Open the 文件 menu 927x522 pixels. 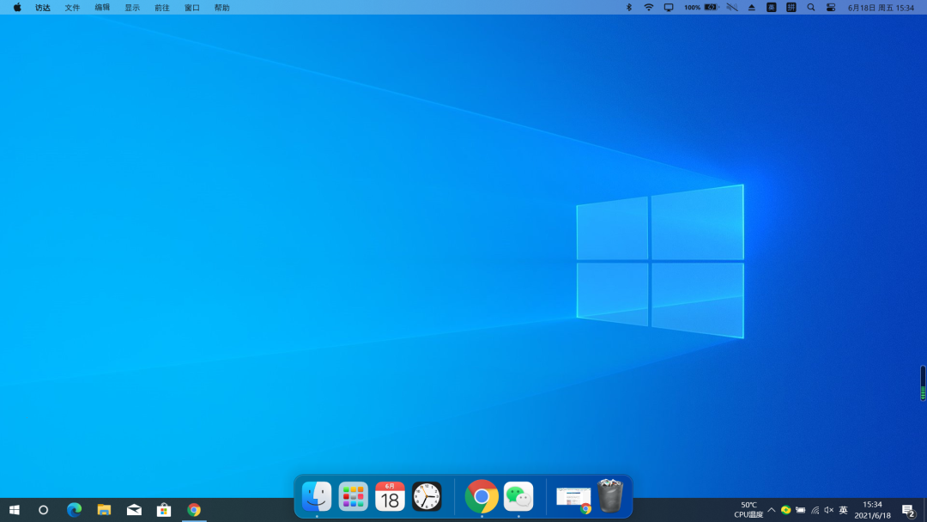(72, 8)
